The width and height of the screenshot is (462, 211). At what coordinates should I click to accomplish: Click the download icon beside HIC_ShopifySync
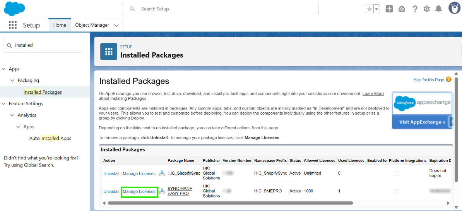point(162,173)
